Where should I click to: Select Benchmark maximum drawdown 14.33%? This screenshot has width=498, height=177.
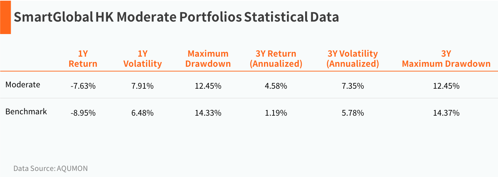pyautogui.click(x=208, y=113)
